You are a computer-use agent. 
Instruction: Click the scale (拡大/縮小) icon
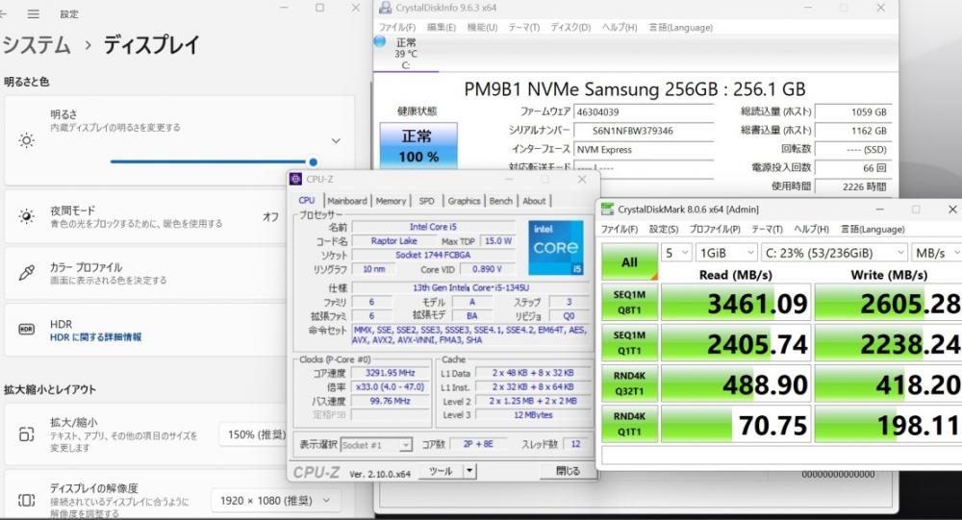tap(26, 434)
